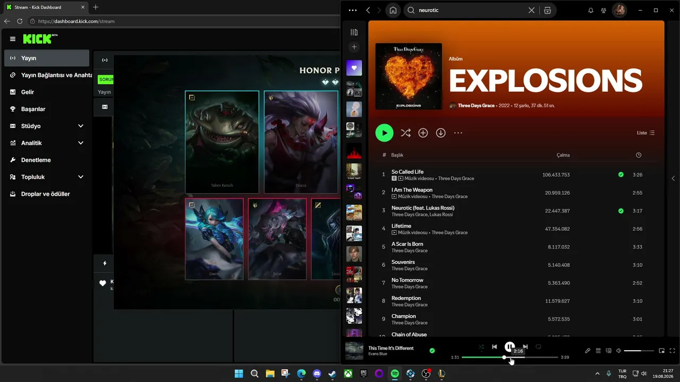
Task: Open Yayın section in Kick sidebar
Action: tap(47, 58)
